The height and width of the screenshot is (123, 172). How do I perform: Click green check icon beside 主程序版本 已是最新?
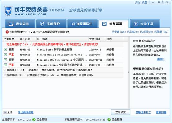tap(34, 120)
